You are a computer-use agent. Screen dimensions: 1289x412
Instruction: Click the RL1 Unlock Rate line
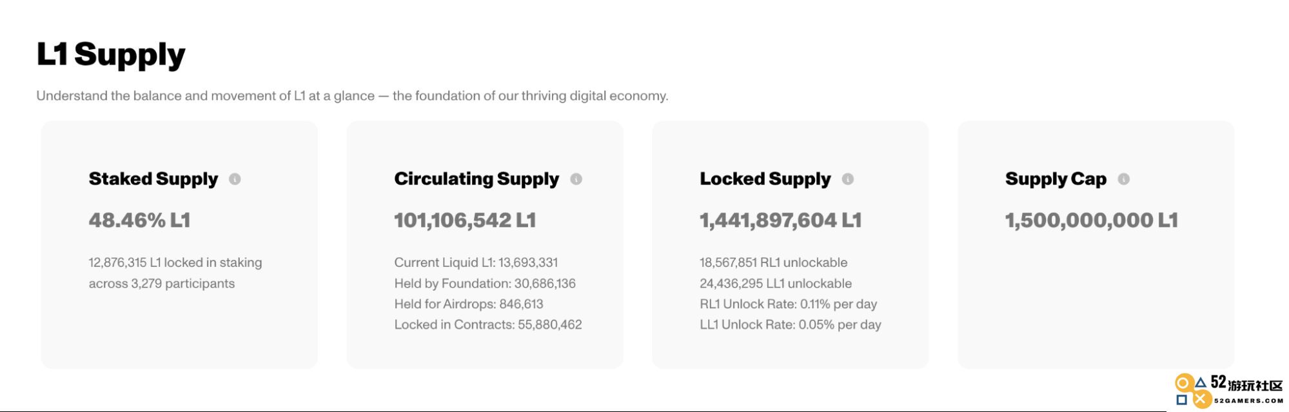click(788, 304)
